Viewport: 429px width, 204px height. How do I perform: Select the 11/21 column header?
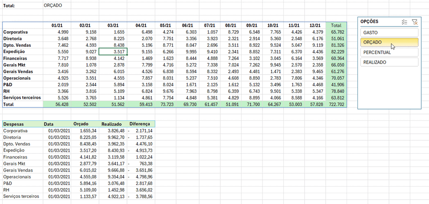click(293, 26)
